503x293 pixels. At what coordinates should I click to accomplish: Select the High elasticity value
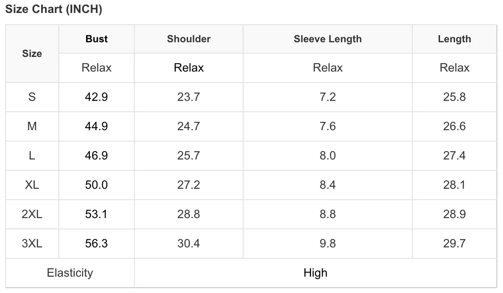[x=315, y=273]
